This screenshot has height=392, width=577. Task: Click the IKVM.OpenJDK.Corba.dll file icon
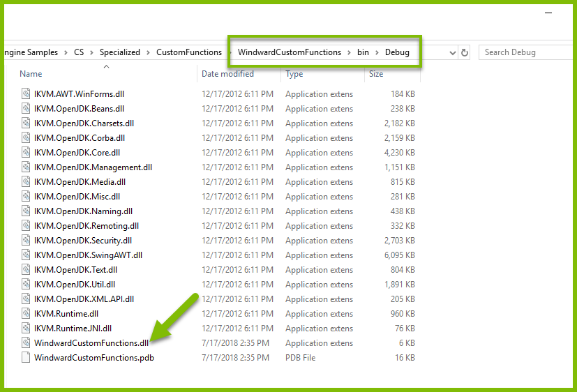coord(26,138)
